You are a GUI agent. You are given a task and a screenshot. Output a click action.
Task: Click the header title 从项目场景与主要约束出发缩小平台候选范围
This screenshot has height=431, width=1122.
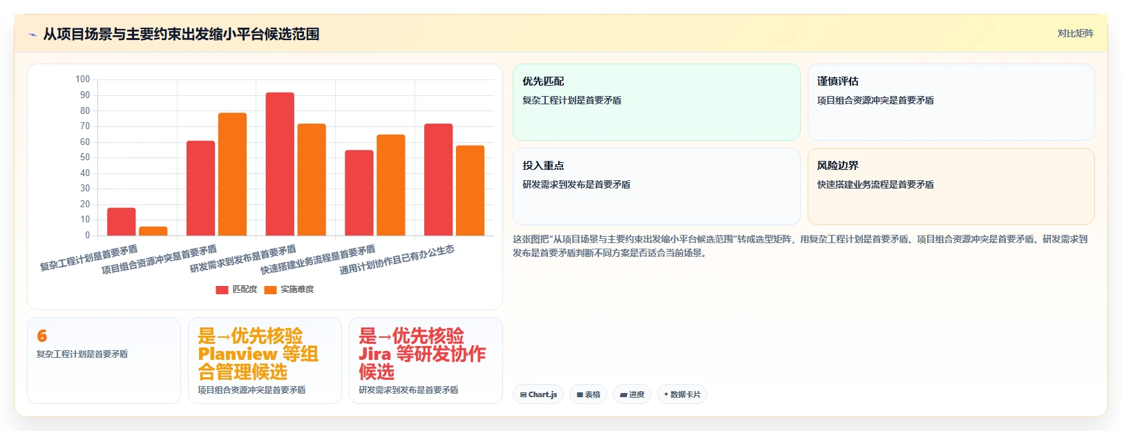tap(181, 34)
